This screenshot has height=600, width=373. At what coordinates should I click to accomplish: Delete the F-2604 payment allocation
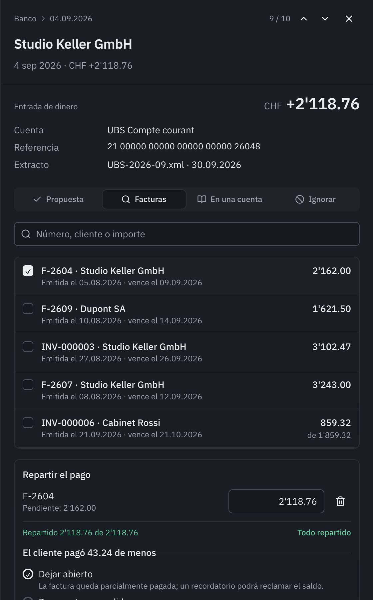pos(340,501)
